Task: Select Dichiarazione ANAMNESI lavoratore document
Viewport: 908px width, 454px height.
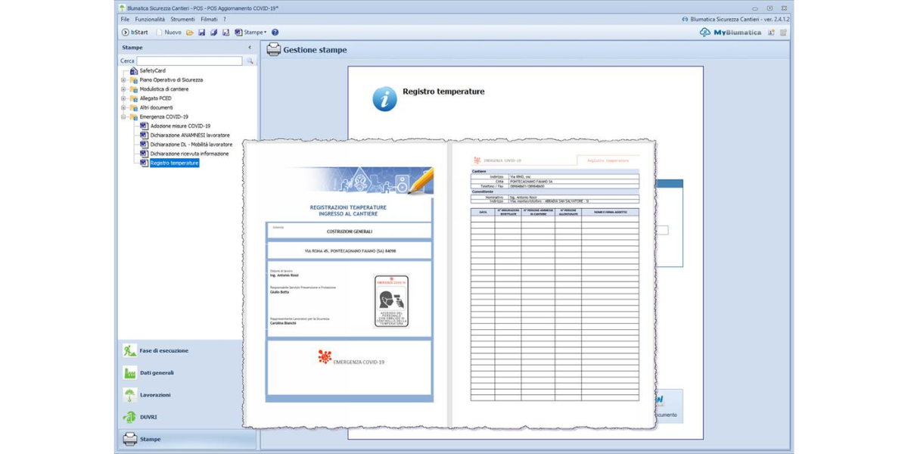Action: coord(189,135)
